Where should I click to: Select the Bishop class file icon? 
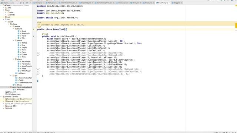(x=19, y=43)
